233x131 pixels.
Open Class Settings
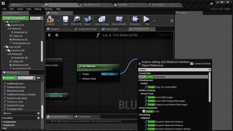point(102,20)
